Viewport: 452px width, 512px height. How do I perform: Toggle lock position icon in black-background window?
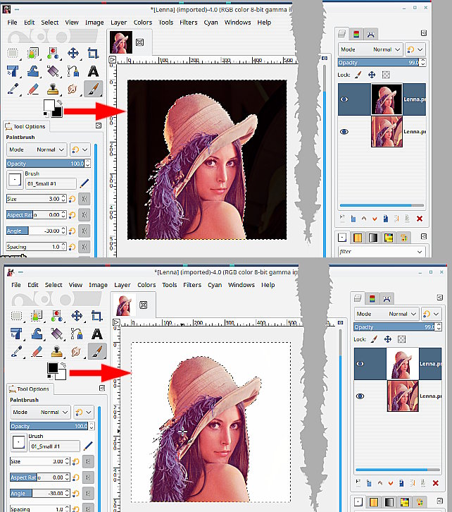(372, 75)
